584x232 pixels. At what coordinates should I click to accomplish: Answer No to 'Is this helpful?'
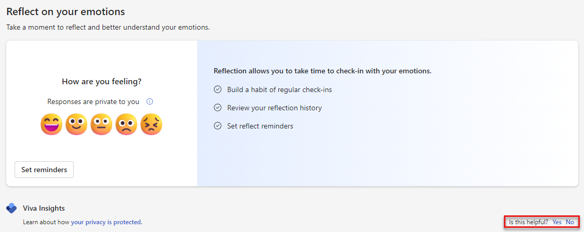tap(570, 222)
